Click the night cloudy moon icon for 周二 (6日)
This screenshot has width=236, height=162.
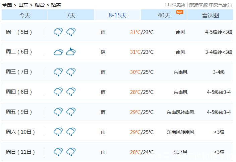click(x=71, y=51)
